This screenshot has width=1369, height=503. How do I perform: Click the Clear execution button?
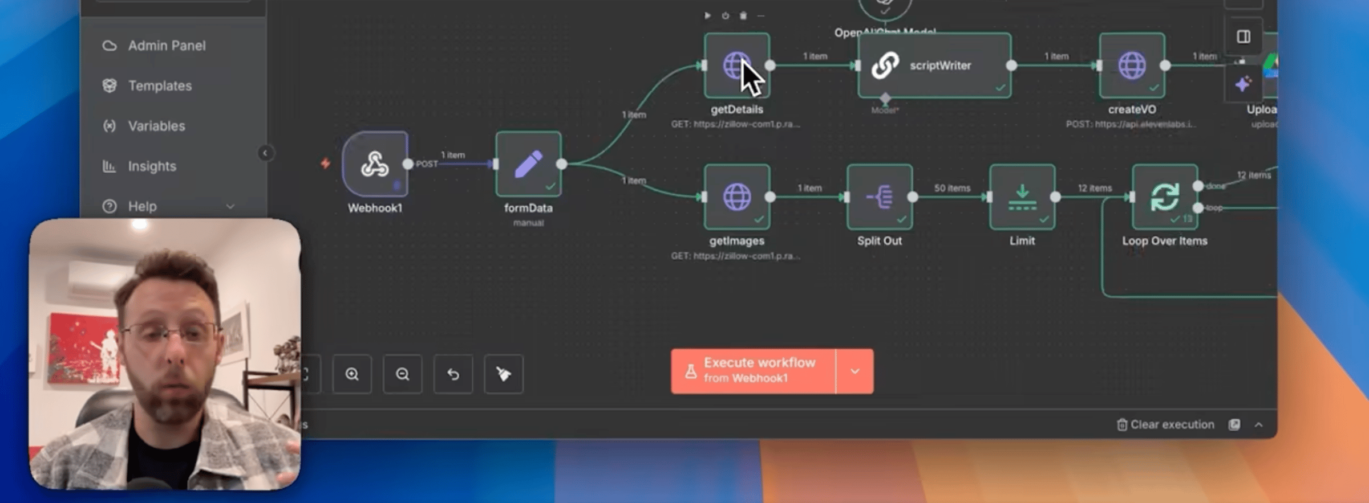point(1165,425)
